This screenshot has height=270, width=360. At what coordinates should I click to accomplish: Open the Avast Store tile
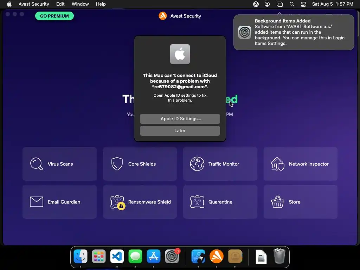coord(300,202)
